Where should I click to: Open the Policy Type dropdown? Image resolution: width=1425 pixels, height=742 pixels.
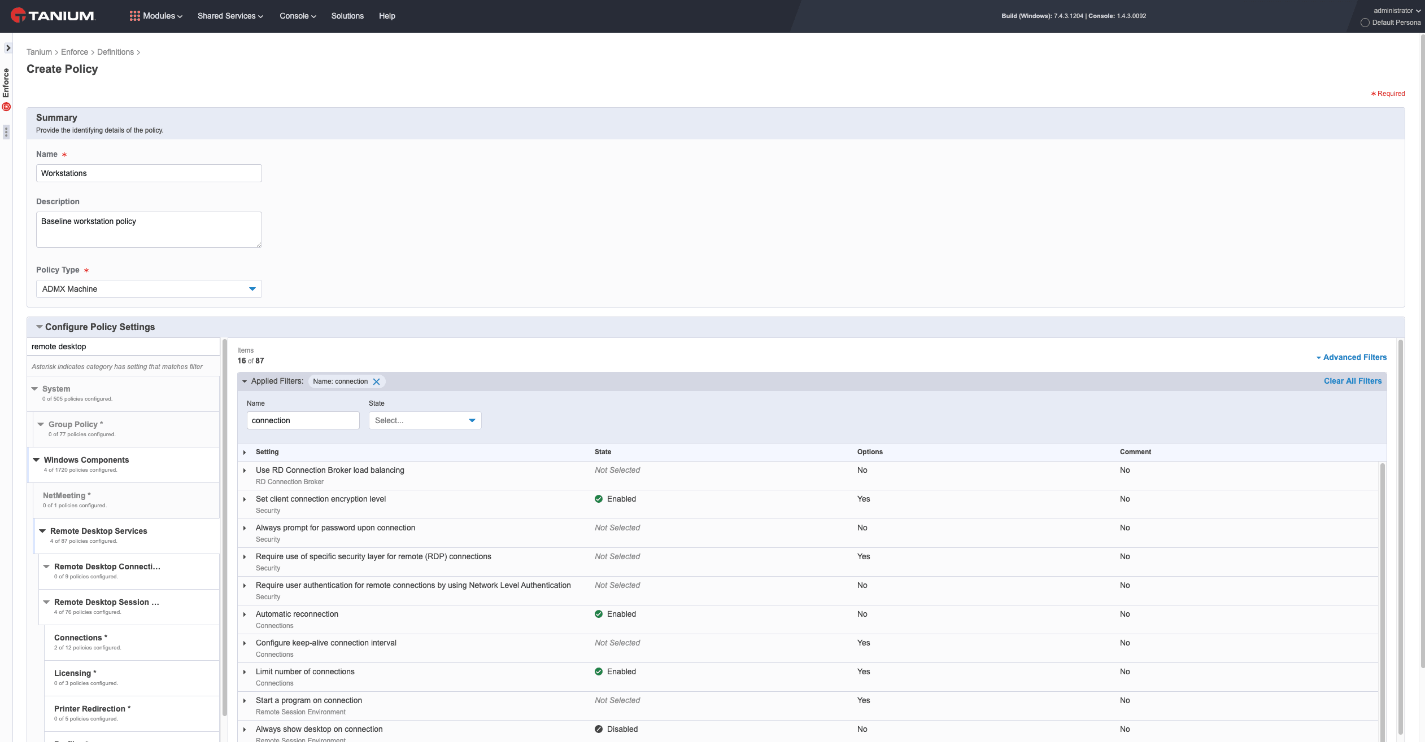(x=149, y=289)
